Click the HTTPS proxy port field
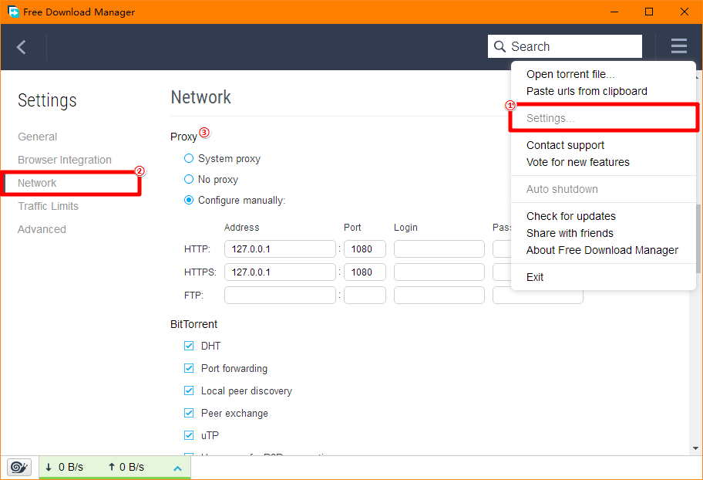This screenshot has height=480, width=703. 365,272
